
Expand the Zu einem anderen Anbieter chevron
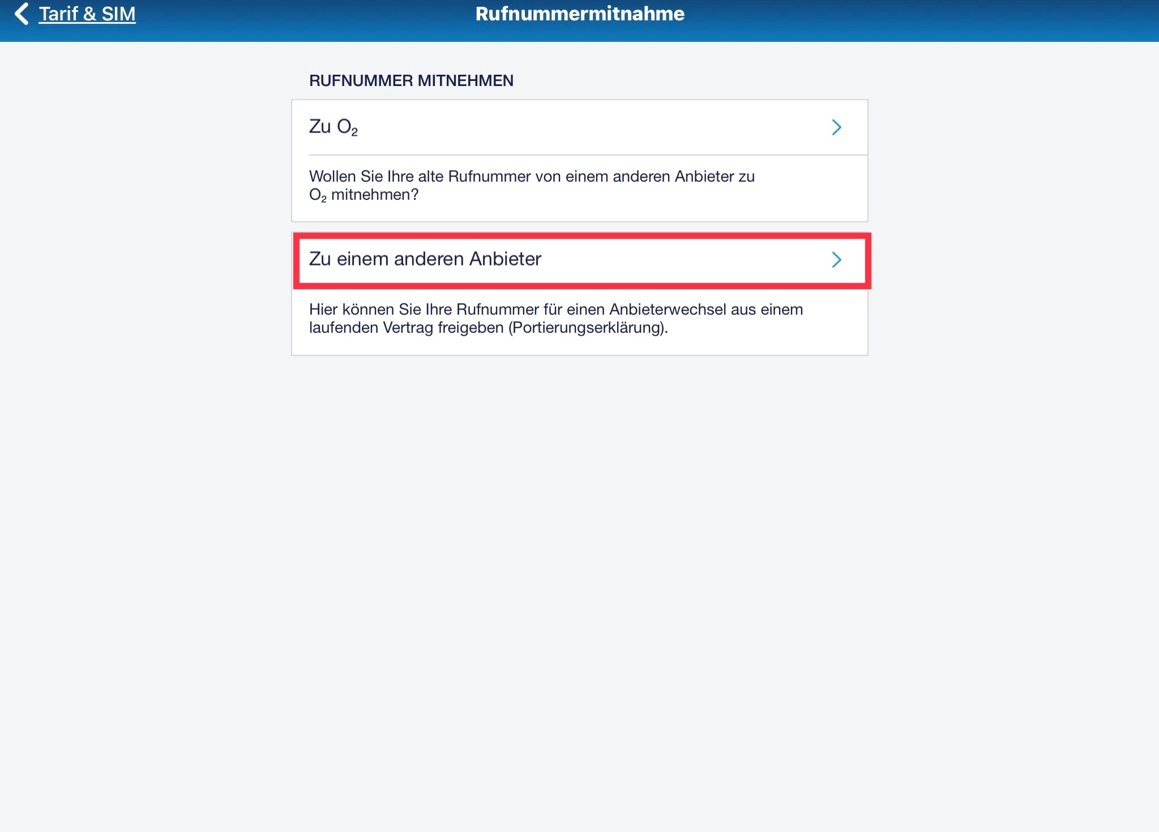point(836,260)
